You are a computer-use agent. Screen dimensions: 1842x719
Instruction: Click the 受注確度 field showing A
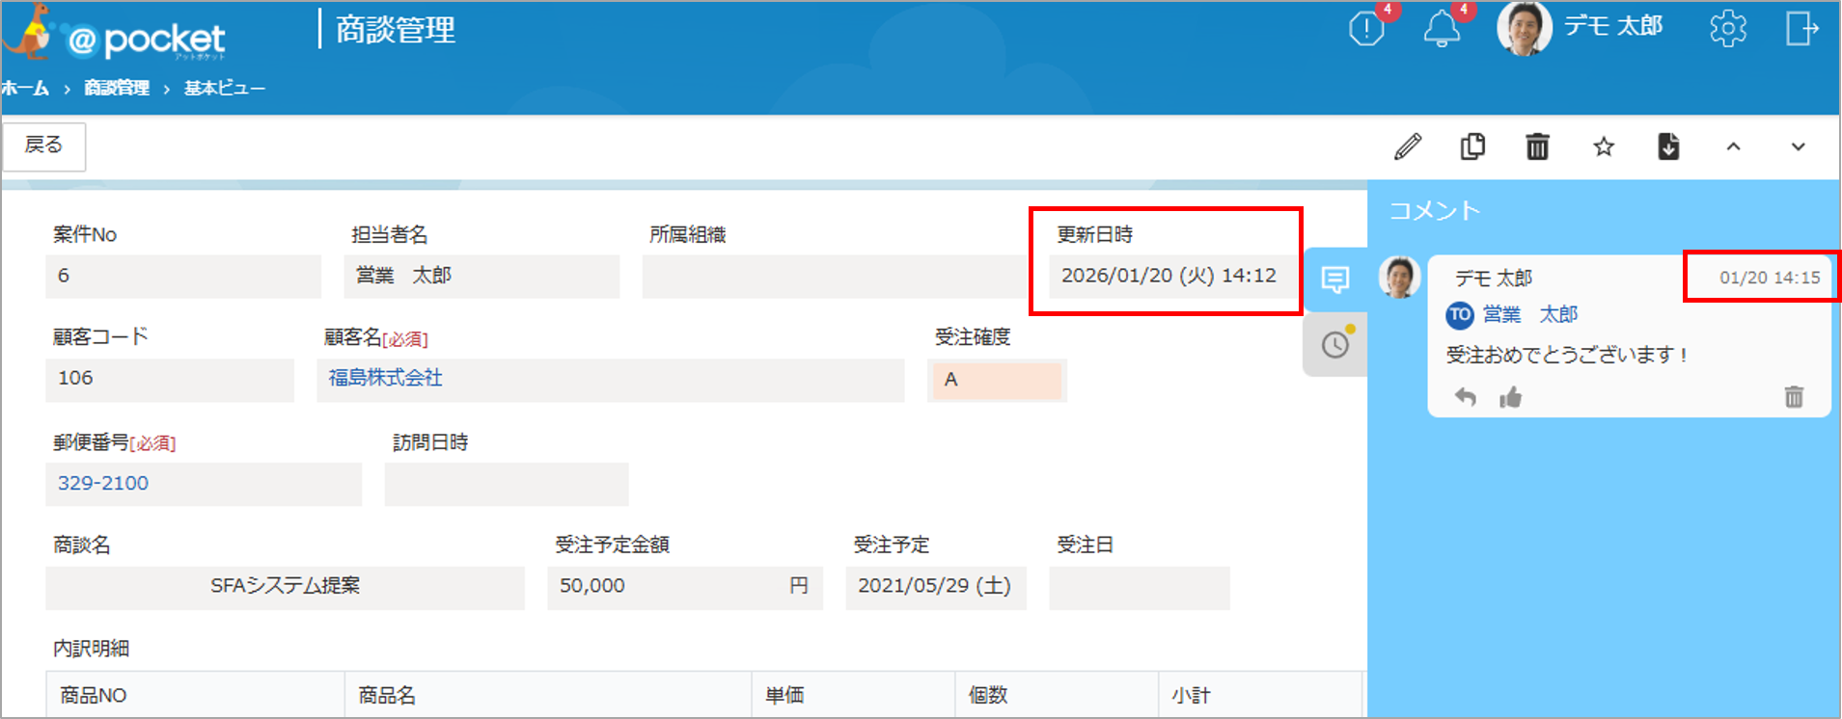pyautogui.click(x=996, y=380)
